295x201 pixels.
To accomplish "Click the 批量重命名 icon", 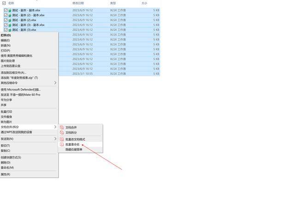I will tap(62, 144).
